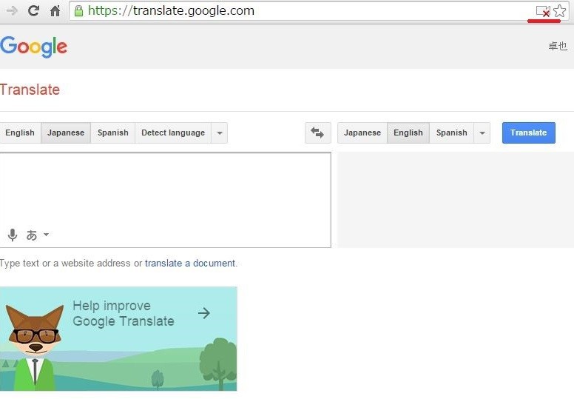Select English as source language
This screenshot has height=399, width=574.
pyautogui.click(x=20, y=133)
